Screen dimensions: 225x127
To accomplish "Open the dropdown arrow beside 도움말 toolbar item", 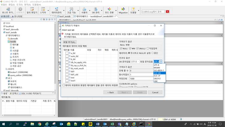I will coord(138,11).
